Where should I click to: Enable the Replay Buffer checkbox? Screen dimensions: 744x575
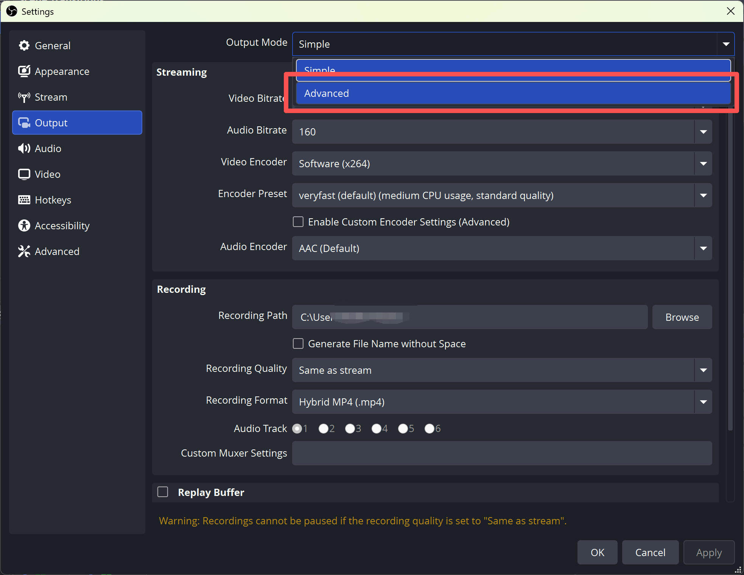tap(163, 492)
